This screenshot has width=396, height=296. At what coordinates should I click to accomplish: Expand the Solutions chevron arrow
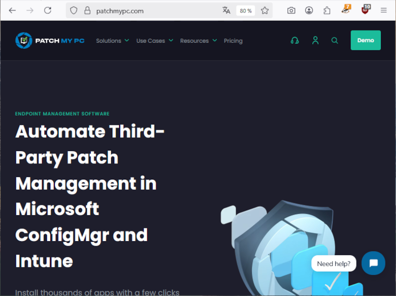pyautogui.click(x=127, y=40)
